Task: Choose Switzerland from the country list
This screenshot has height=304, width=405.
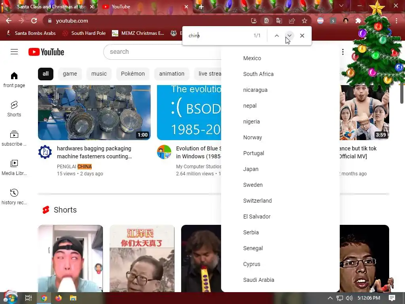Action: (280, 201)
